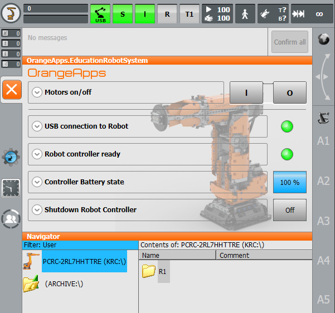Viewport: 335px width, 313px height.
Task: Click the Robot controller ready green light
Action: pos(287,154)
